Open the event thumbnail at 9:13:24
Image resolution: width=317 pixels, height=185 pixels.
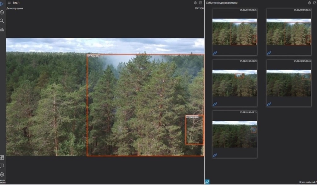288,83
